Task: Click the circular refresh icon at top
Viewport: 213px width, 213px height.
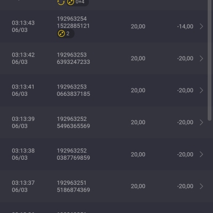Action: tap(61, 2)
